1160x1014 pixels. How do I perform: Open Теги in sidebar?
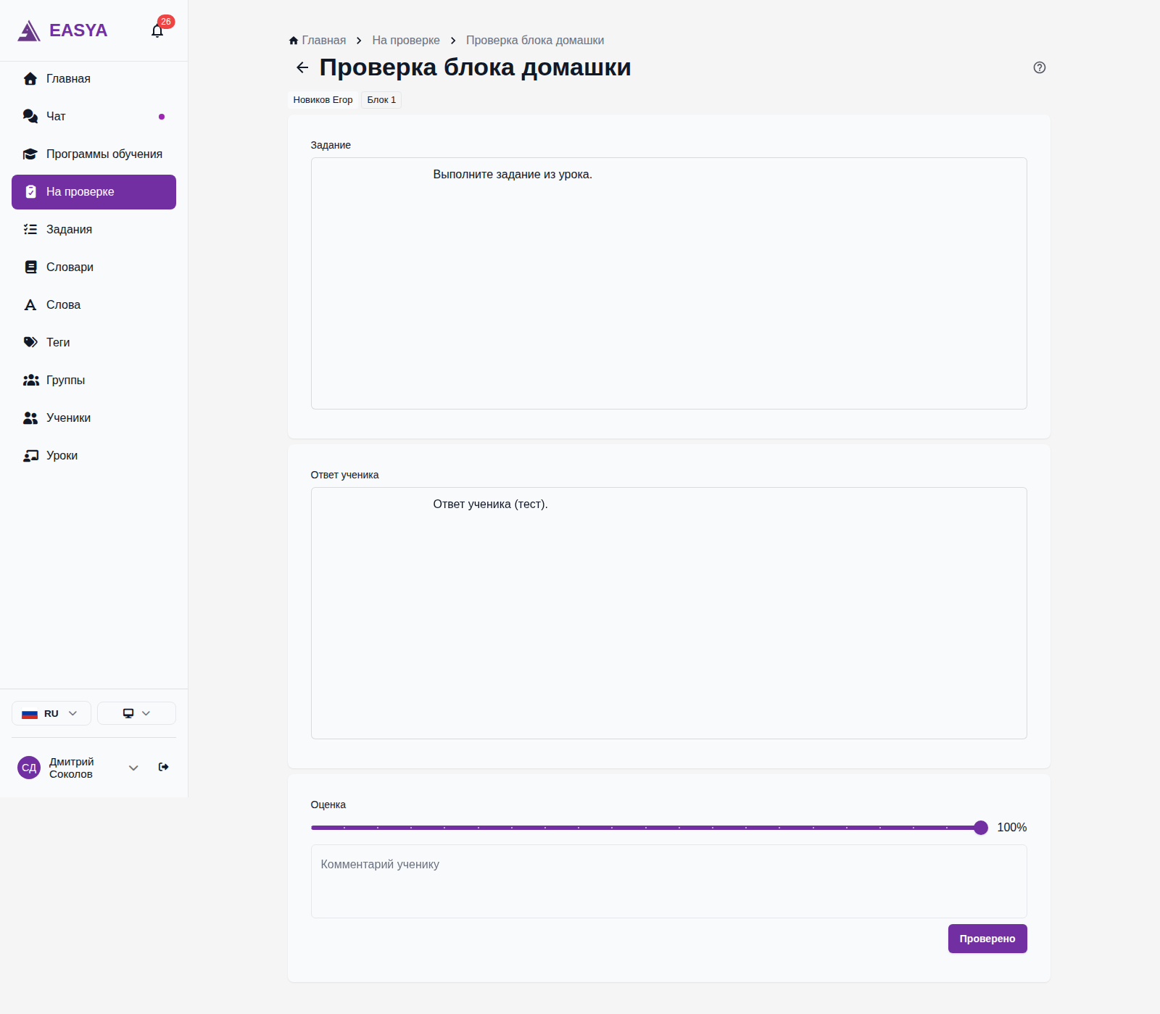pyautogui.click(x=94, y=343)
